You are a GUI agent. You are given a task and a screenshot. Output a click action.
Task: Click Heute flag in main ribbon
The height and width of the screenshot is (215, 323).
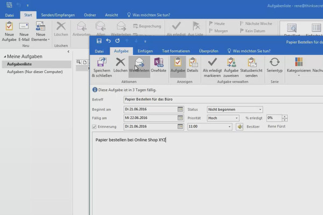(217, 24)
